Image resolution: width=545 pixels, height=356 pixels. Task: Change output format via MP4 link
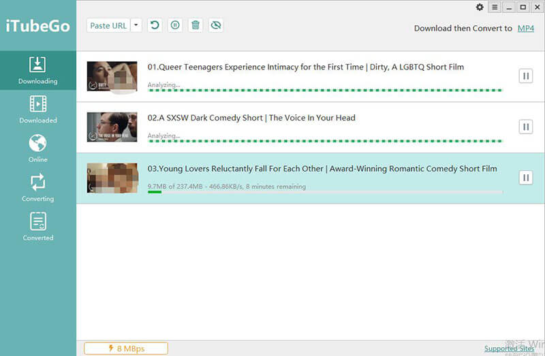pyautogui.click(x=525, y=28)
